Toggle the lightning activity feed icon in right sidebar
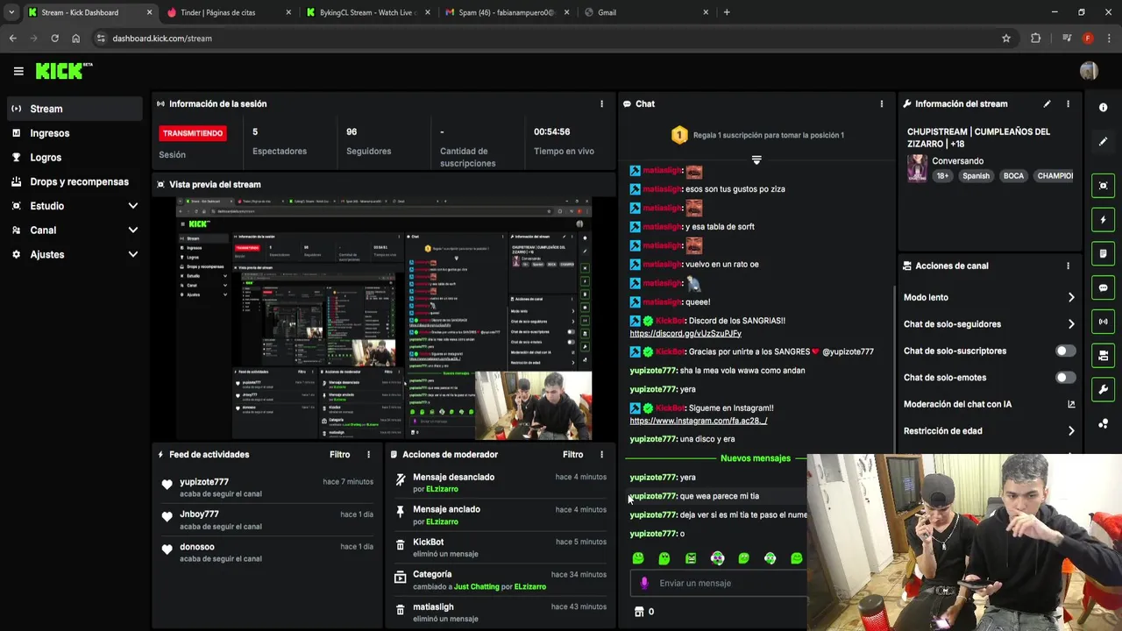 coord(1103,219)
